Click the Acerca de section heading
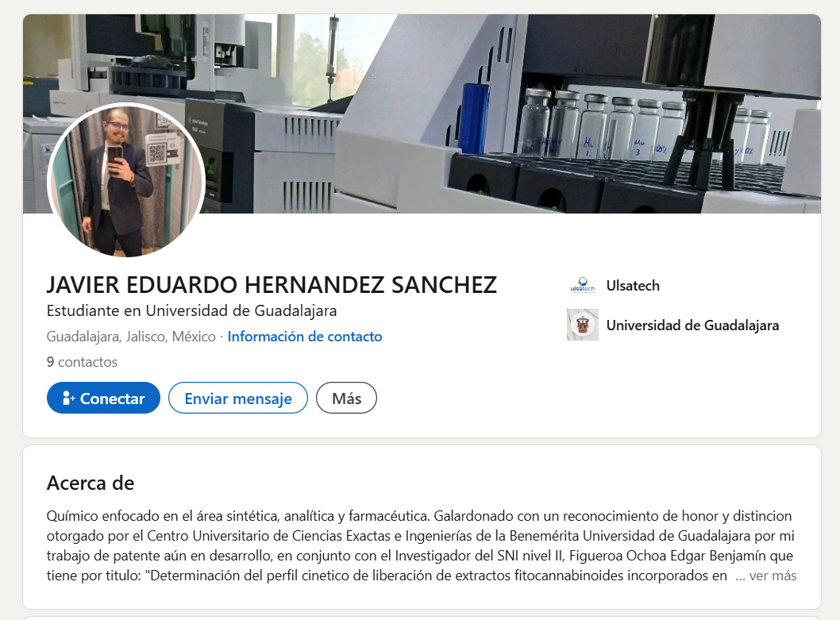Viewport: 840px width, 620px height. click(91, 483)
